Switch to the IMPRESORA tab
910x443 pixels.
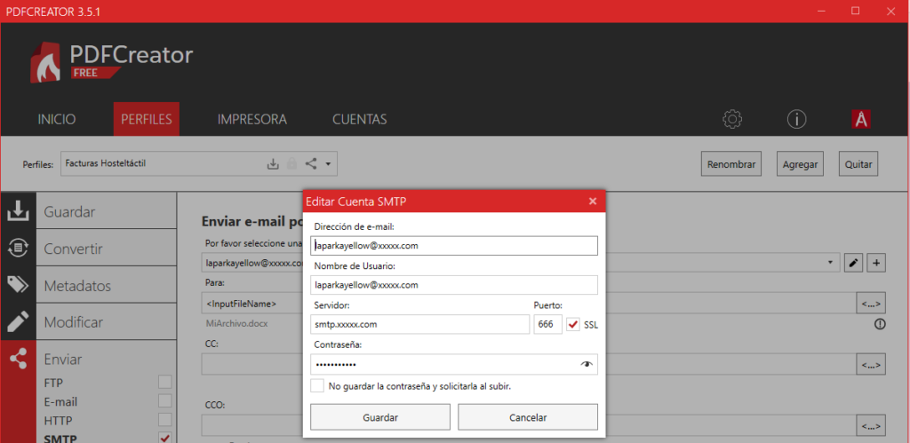(251, 119)
